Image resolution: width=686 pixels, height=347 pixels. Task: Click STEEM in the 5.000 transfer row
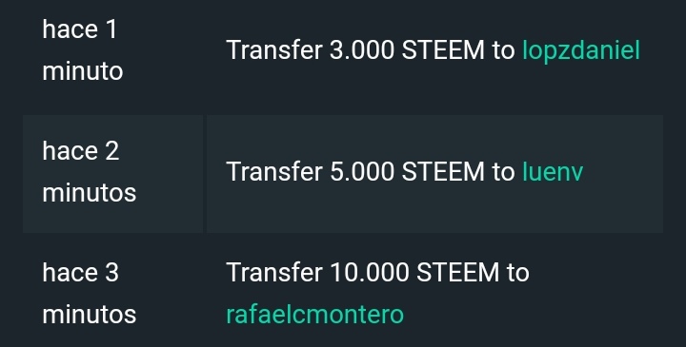tap(443, 171)
